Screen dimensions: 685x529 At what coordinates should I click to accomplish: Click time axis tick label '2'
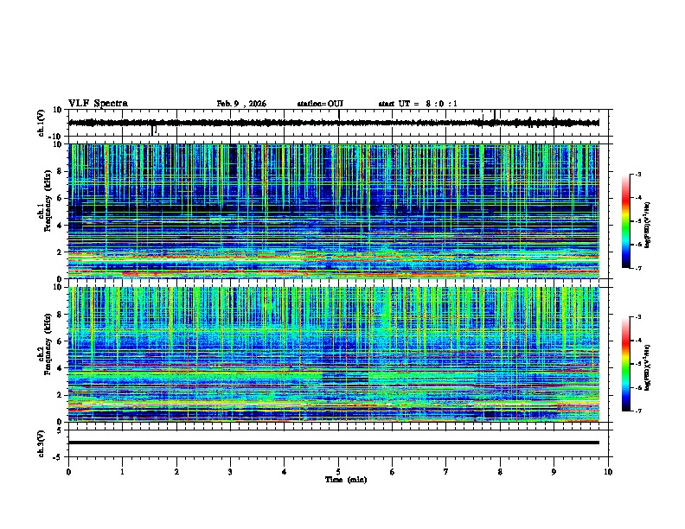coord(176,472)
